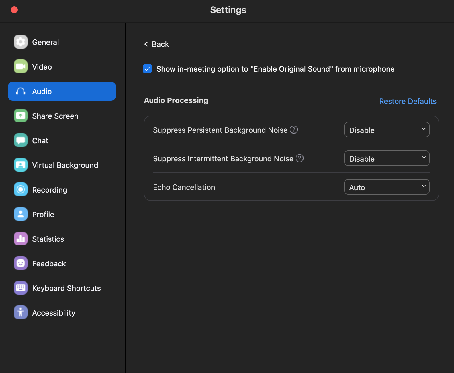The image size is (454, 373).
Task: Open Profile settings label
Action: [x=43, y=214]
